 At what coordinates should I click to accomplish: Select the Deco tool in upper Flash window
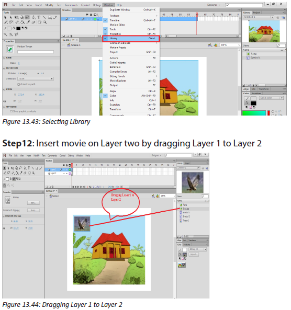tap(11, 22)
